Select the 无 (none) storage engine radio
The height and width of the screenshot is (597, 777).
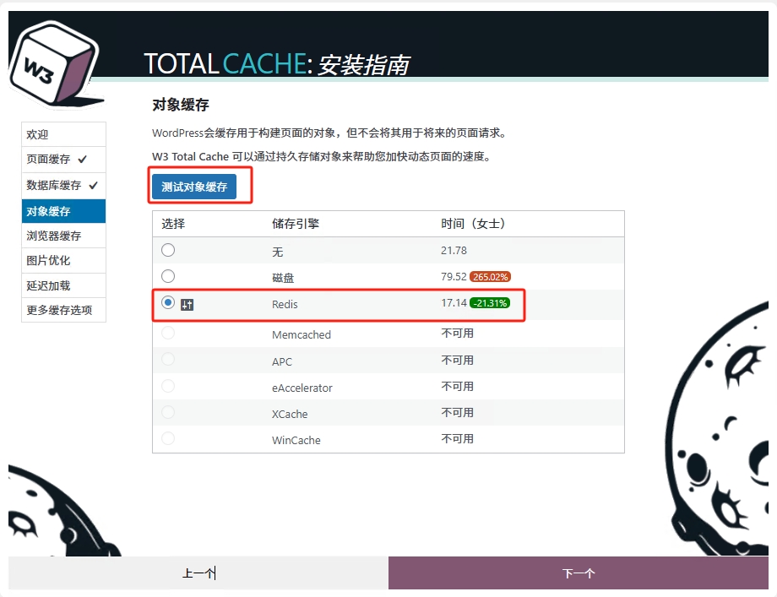click(x=168, y=250)
